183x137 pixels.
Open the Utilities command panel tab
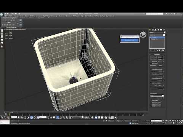point(164,30)
